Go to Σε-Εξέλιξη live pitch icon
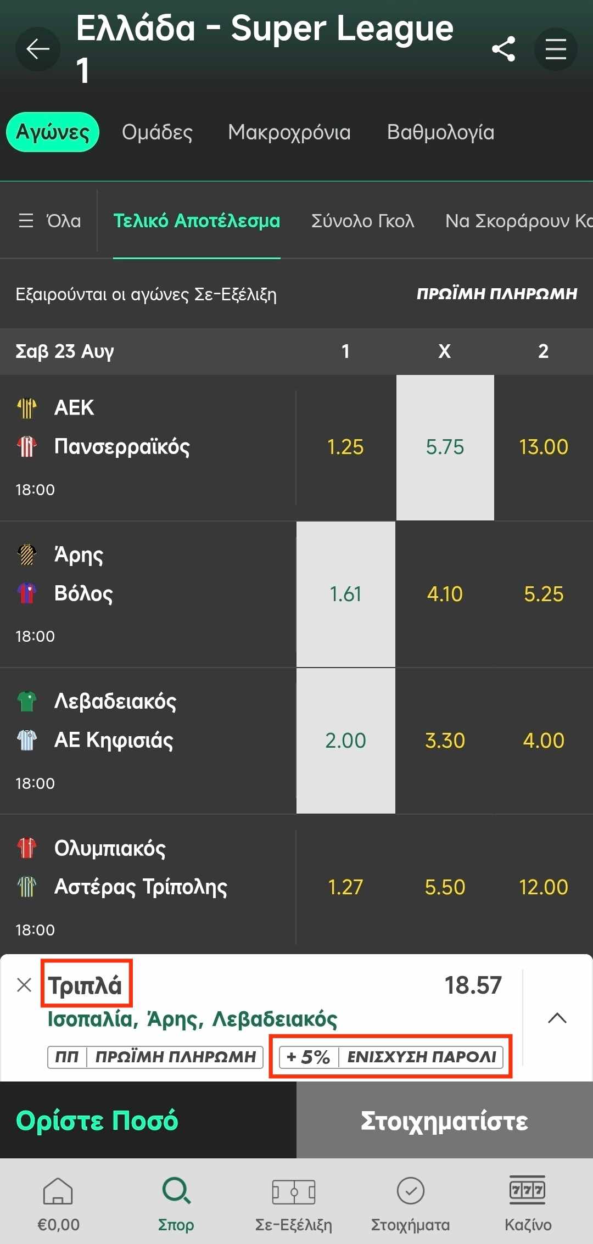 click(x=294, y=1191)
